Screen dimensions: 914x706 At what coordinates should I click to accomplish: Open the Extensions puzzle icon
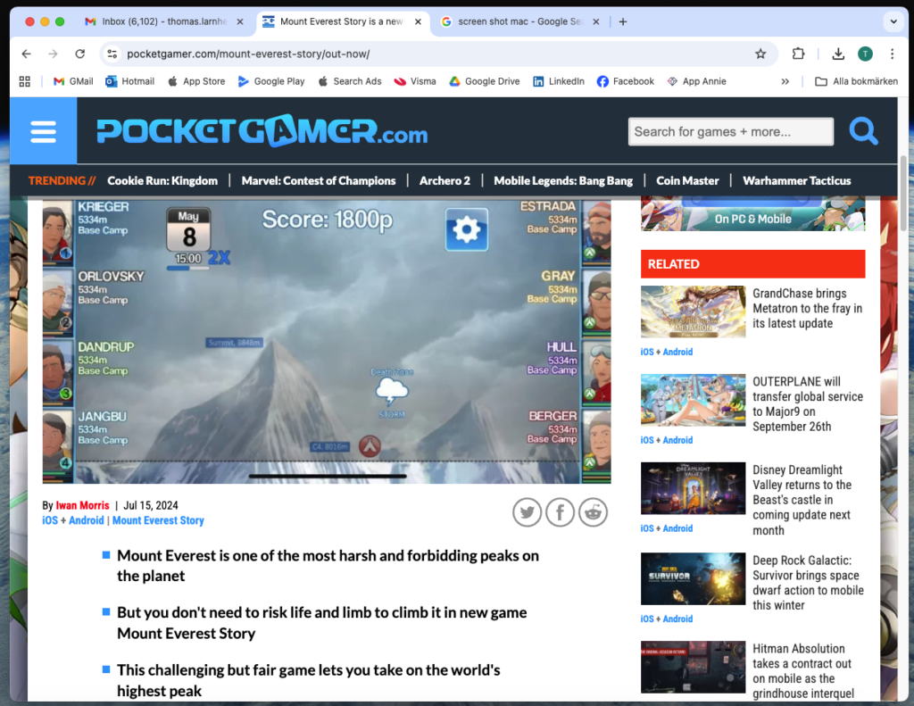coord(798,54)
